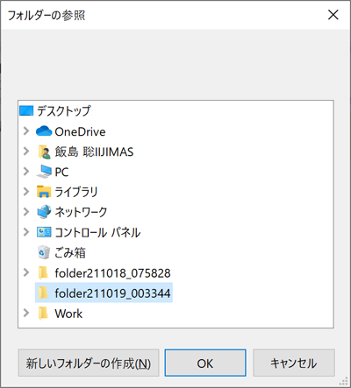This screenshot has width=351, height=388.
Task: Click the folder211019_003344 folder icon
Action: [x=43, y=293]
